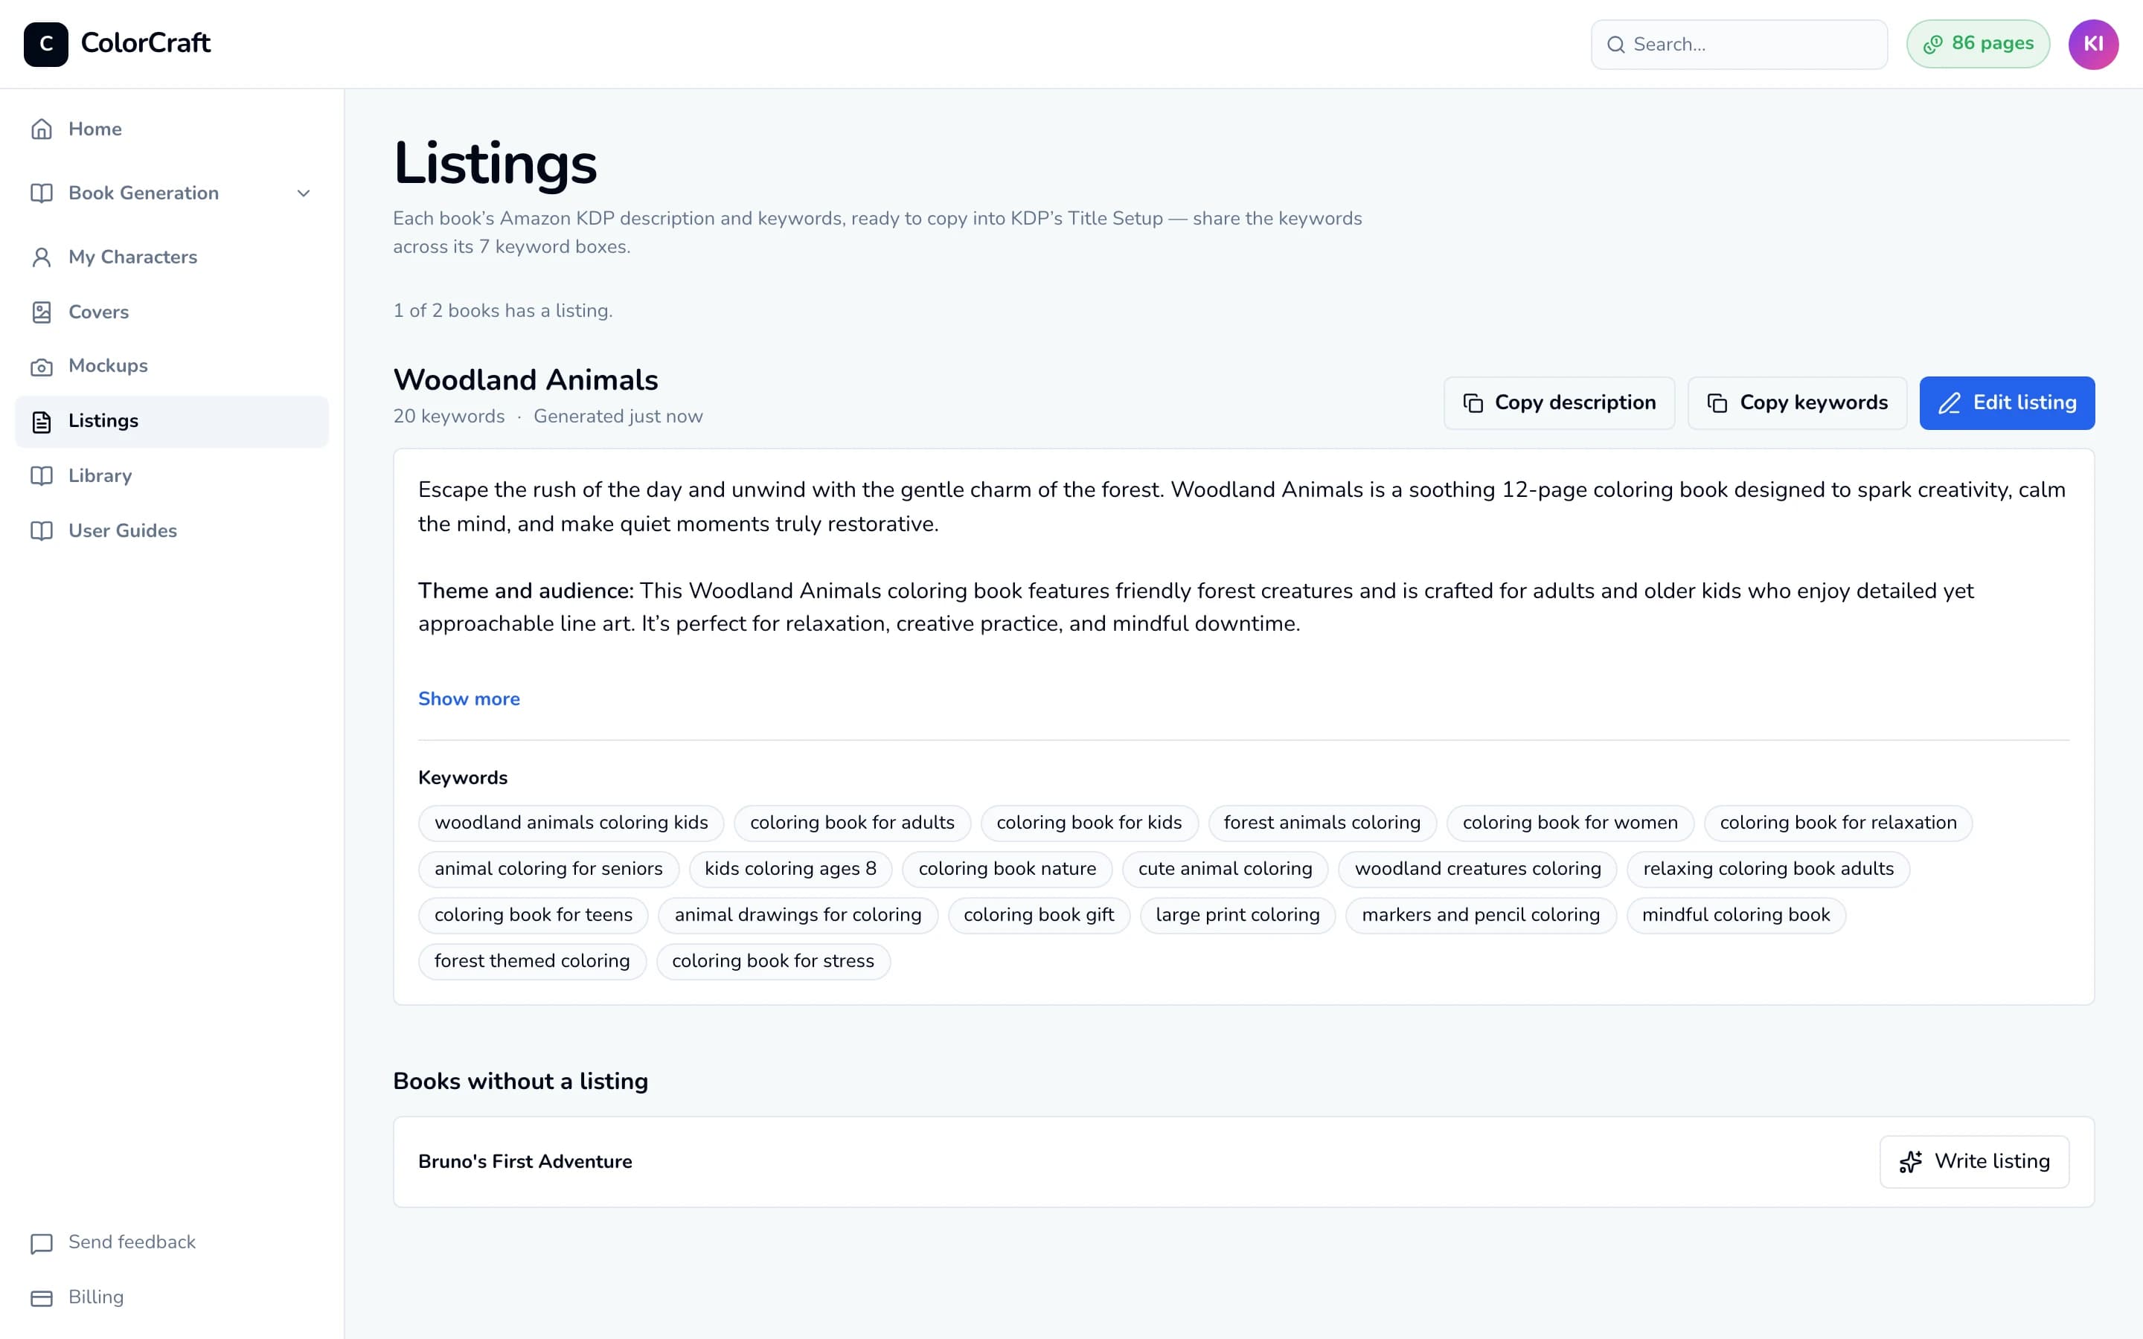Click the pencil icon in Edit listing
The image size is (2143, 1339).
click(1950, 403)
